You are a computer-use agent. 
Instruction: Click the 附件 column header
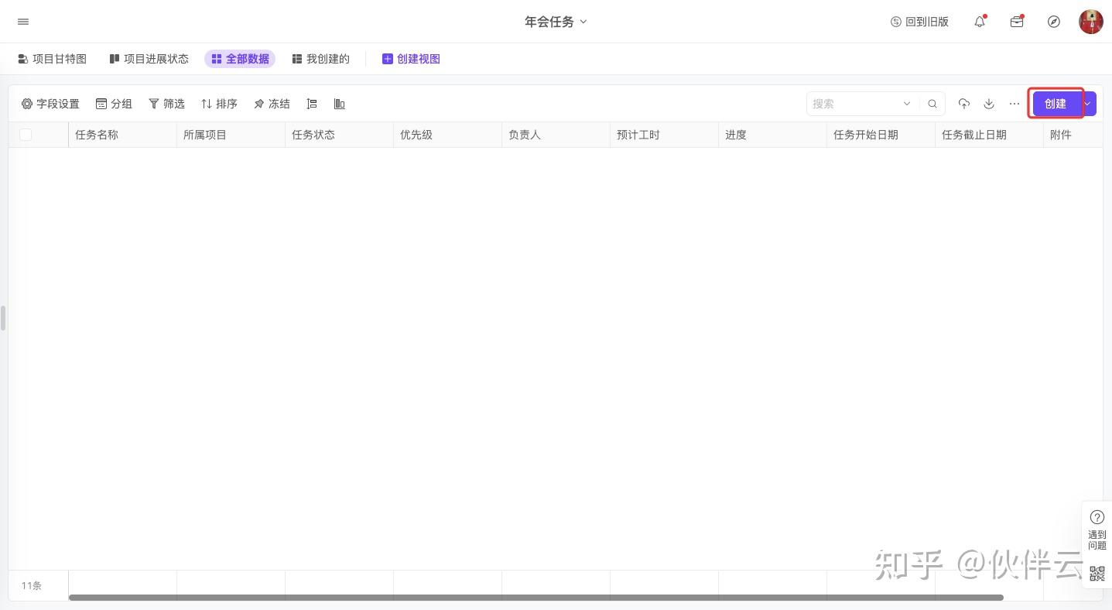coord(1073,135)
